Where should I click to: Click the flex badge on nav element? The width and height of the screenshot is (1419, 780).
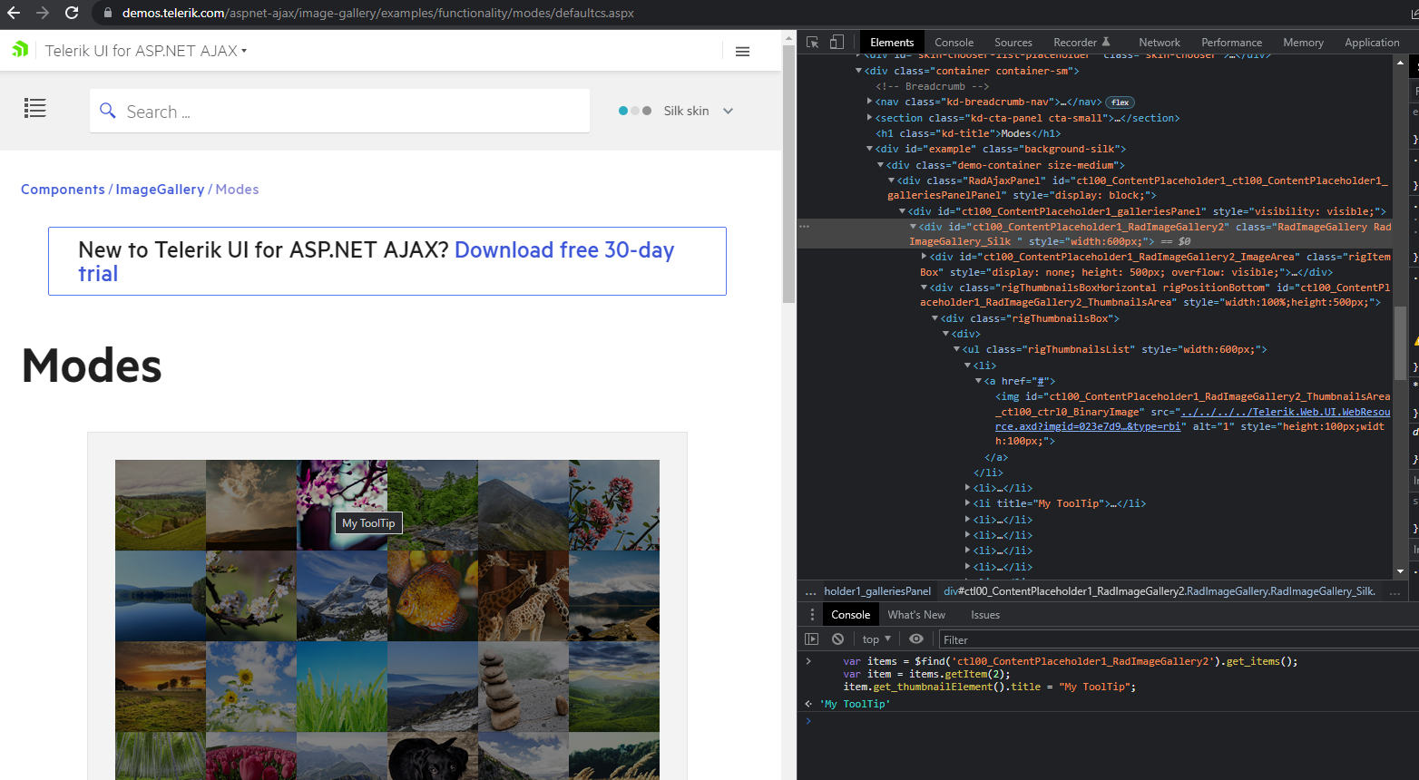(x=1121, y=102)
